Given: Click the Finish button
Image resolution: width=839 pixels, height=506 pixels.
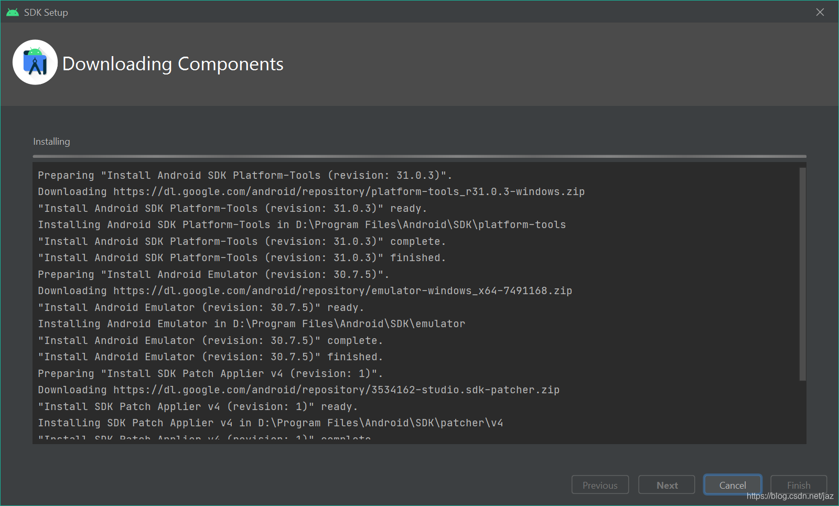Looking at the screenshot, I should (799, 485).
